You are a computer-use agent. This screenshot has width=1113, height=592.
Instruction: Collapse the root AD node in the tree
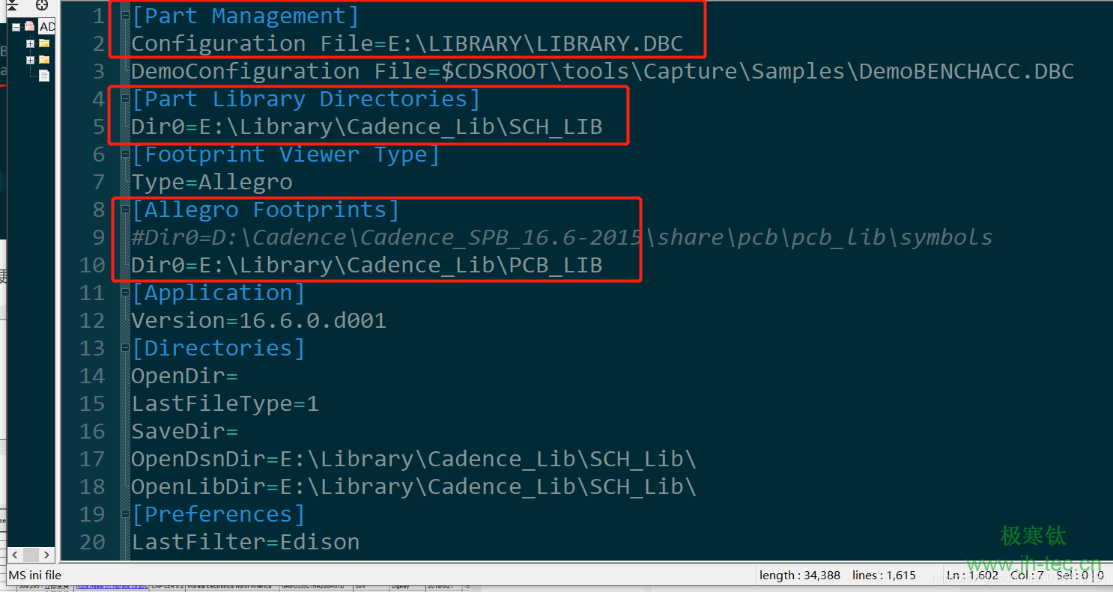(16, 27)
